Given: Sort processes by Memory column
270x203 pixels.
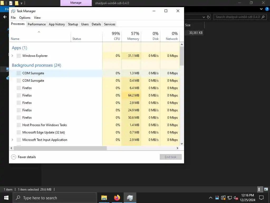Looking at the screenshot, I should (x=131, y=36).
